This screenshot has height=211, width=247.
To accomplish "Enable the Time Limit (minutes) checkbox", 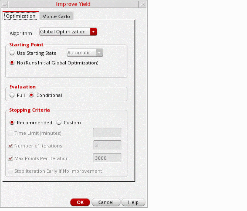I will pos(11,133).
